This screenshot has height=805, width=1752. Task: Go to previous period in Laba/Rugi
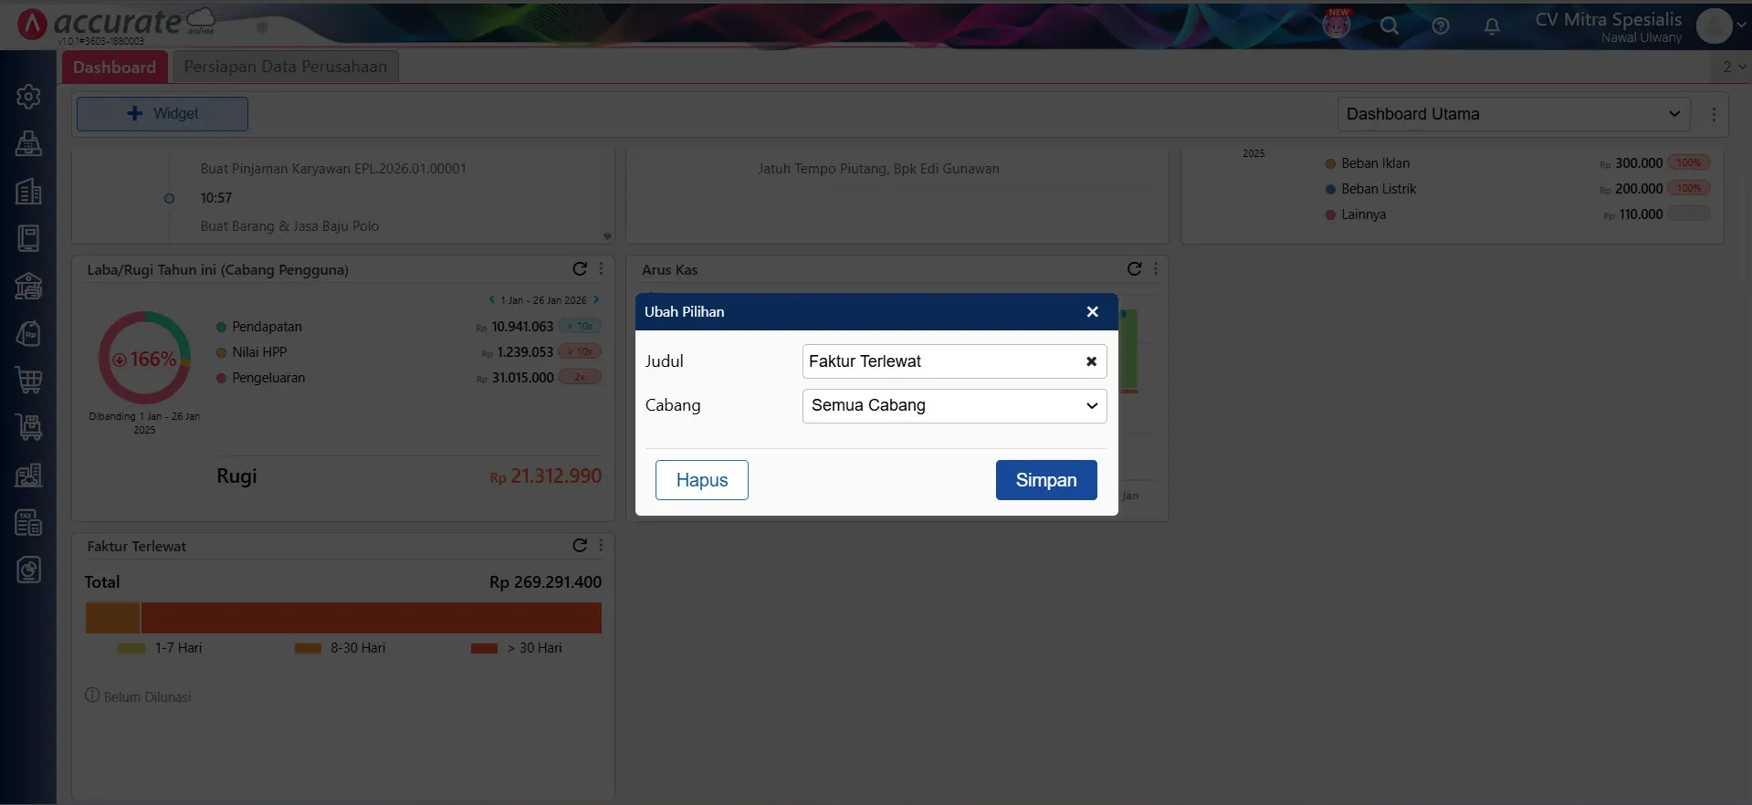coord(491,299)
